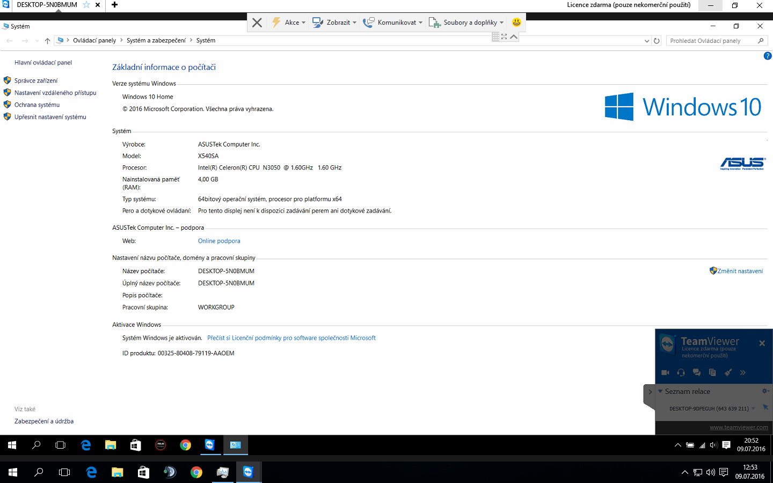This screenshot has width=773, height=483.
Task: Open the Systém window icon menu
Action: point(6,26)
